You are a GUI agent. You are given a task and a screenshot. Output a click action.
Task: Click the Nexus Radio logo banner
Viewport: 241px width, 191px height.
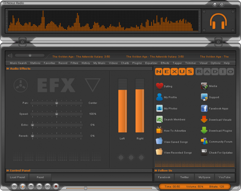point(194,71)
